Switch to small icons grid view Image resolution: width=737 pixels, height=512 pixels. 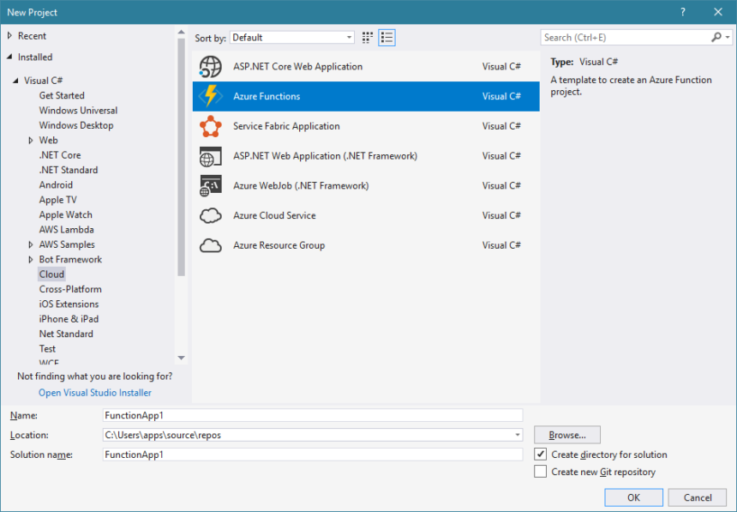(368, 38)
